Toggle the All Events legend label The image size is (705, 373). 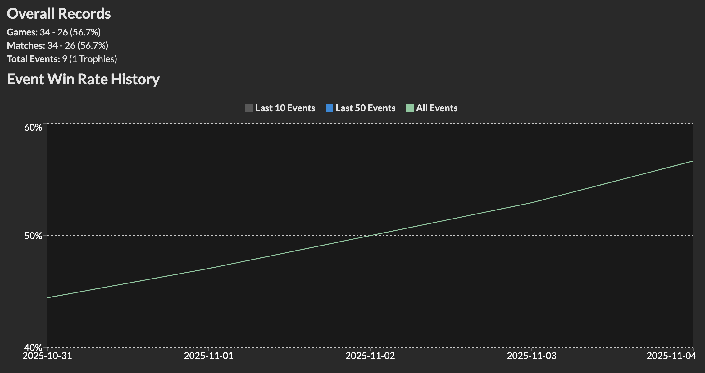(436, 108)
